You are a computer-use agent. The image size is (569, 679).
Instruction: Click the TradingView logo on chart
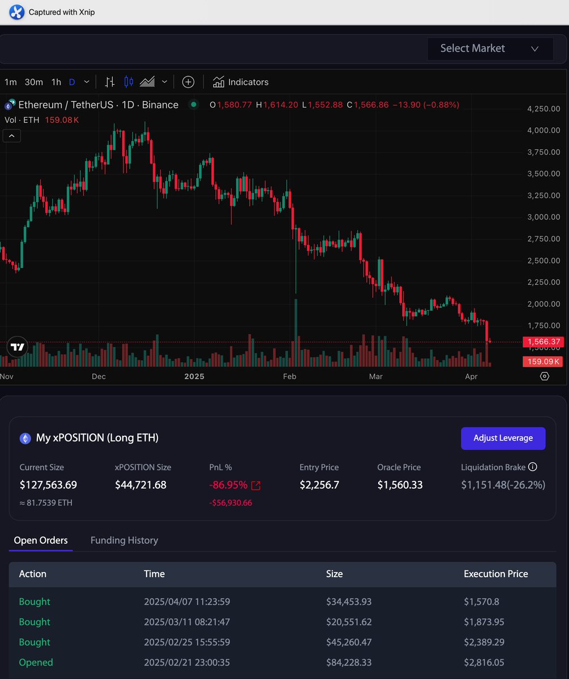17,347
